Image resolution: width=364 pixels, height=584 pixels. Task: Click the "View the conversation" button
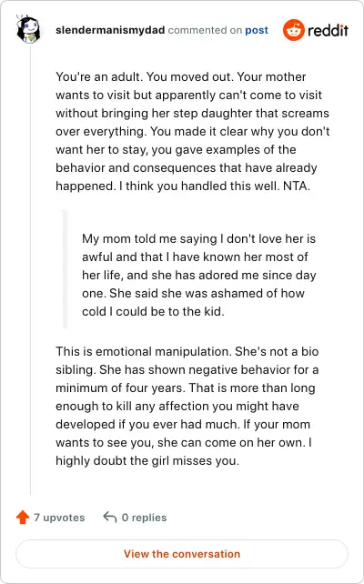pos(182,554)
